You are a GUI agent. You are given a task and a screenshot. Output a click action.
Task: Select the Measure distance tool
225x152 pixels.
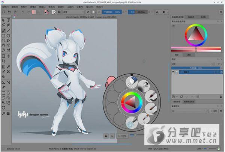pyautogui.click(x=8, y=82)
